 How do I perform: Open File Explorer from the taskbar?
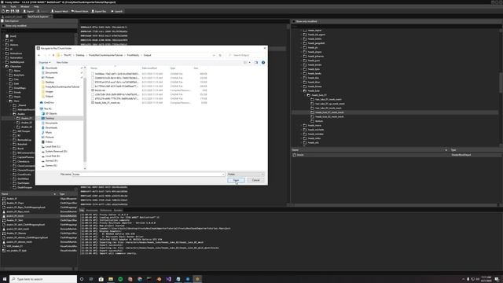click(x=111, y=279)
